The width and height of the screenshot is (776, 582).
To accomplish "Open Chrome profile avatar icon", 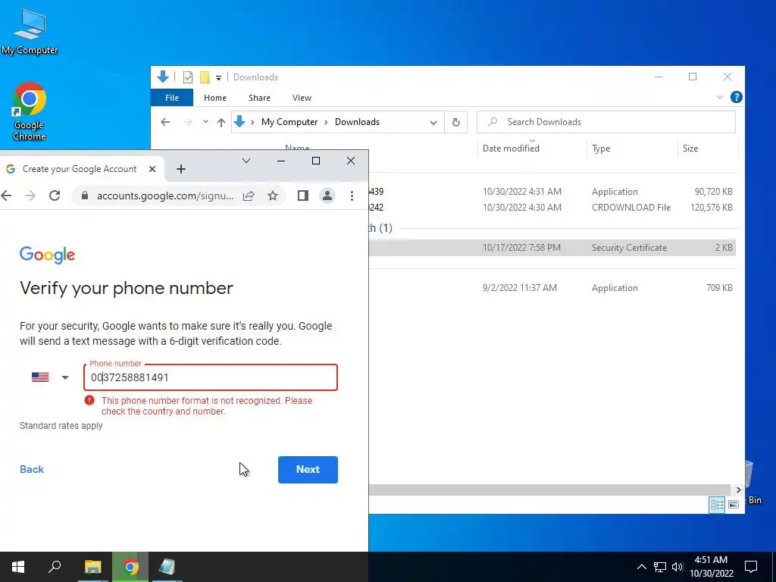I will 327,196.
